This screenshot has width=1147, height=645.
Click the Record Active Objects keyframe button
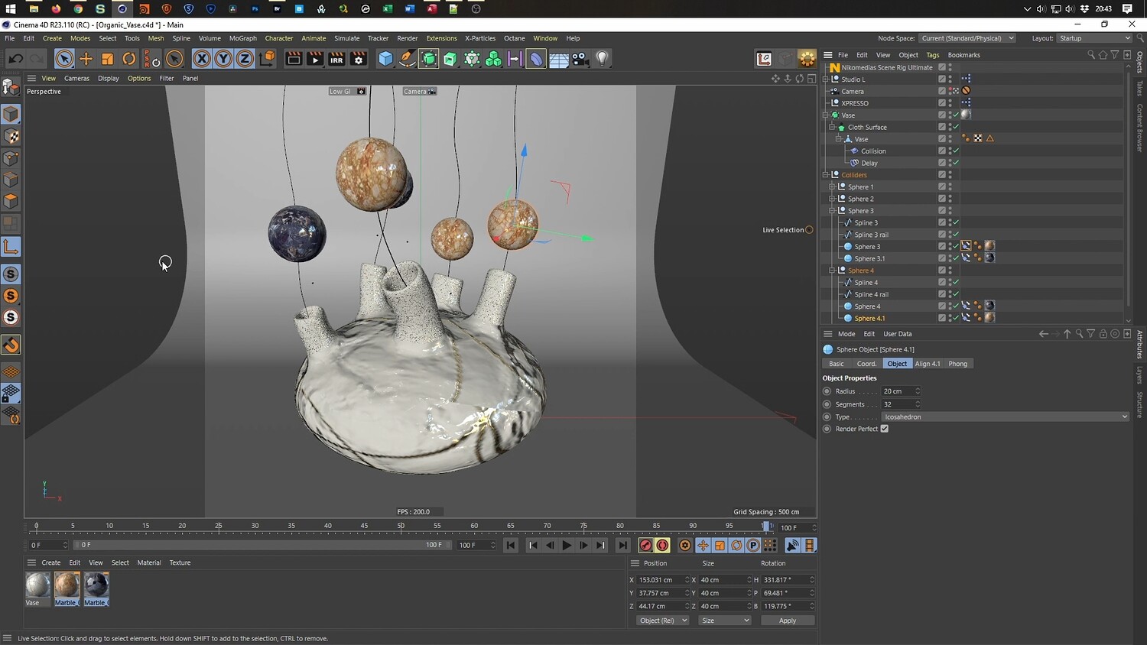645,545
